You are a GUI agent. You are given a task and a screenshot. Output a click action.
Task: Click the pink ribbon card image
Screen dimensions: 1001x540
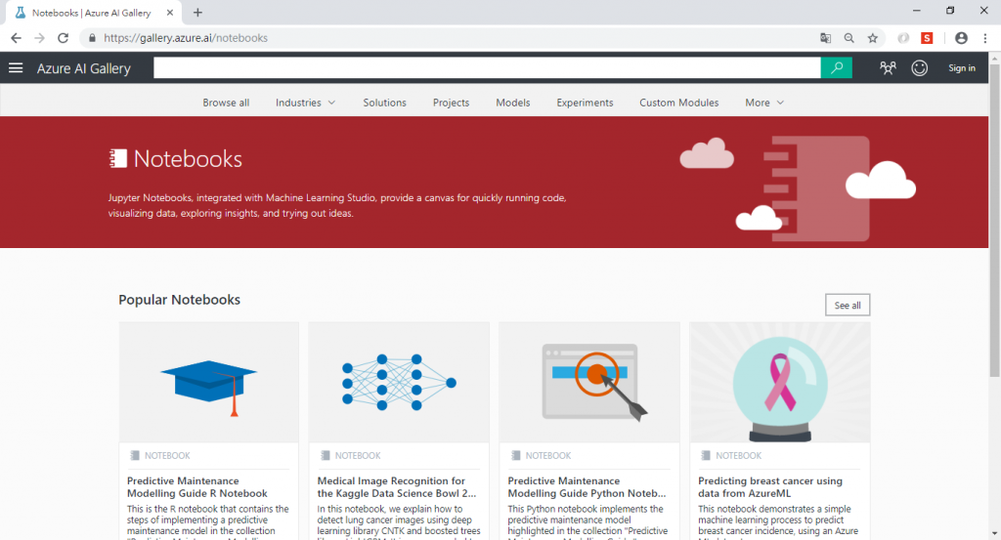tap(779, 383)
